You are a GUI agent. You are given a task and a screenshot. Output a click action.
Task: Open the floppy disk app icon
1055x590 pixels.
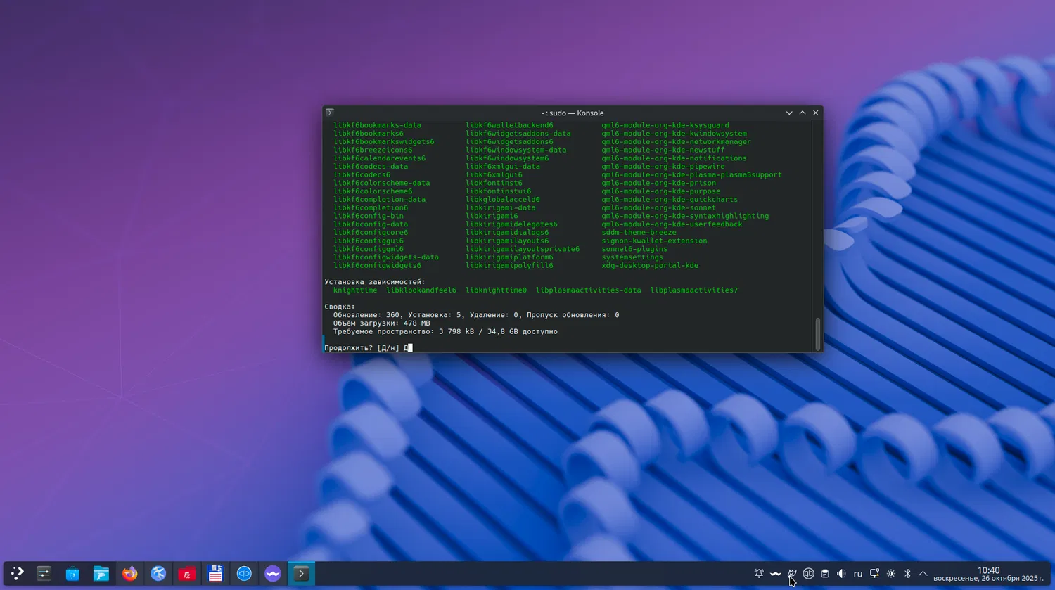[215, 574]
